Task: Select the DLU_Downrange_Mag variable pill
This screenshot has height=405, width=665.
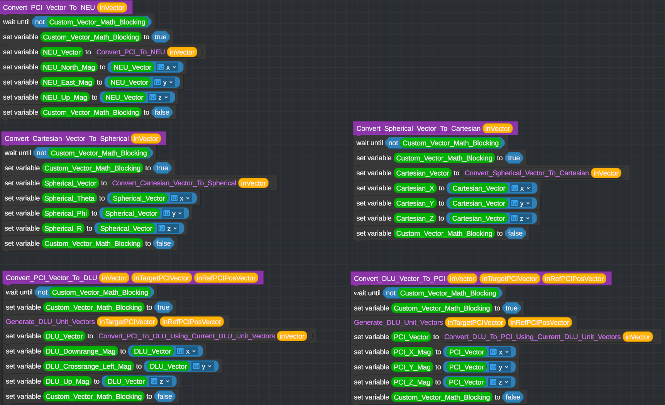Action: (81, 351)
